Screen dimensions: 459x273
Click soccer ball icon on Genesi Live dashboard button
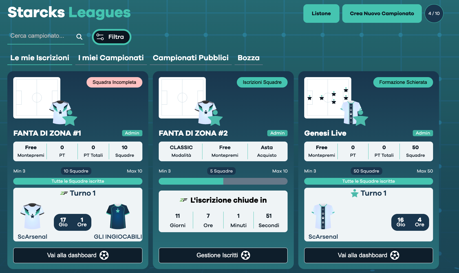pyautogui.click(x=395, y=255)
